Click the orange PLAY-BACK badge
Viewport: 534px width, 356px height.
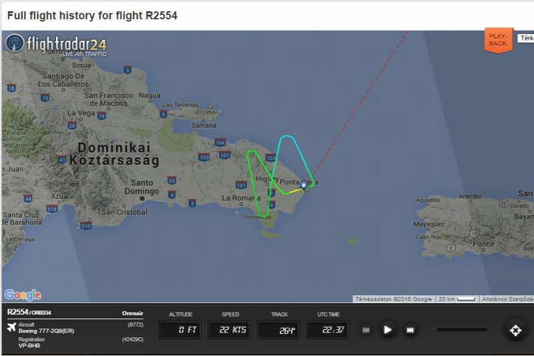point(498,40)
